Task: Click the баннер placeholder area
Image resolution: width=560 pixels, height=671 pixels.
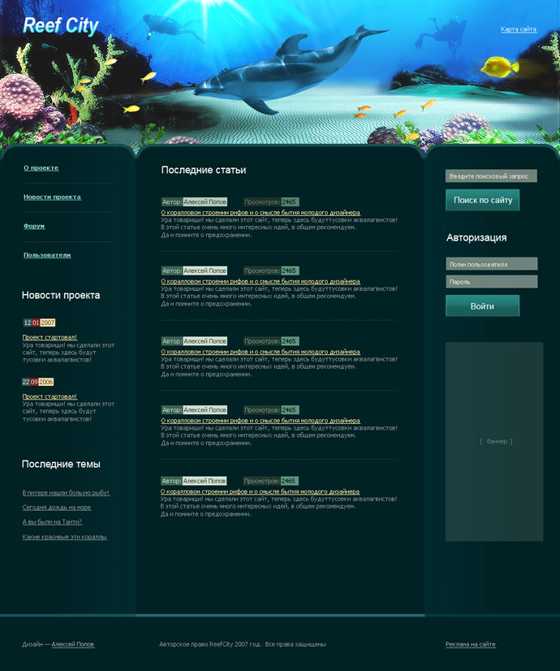Action: [x=494, y=441]
